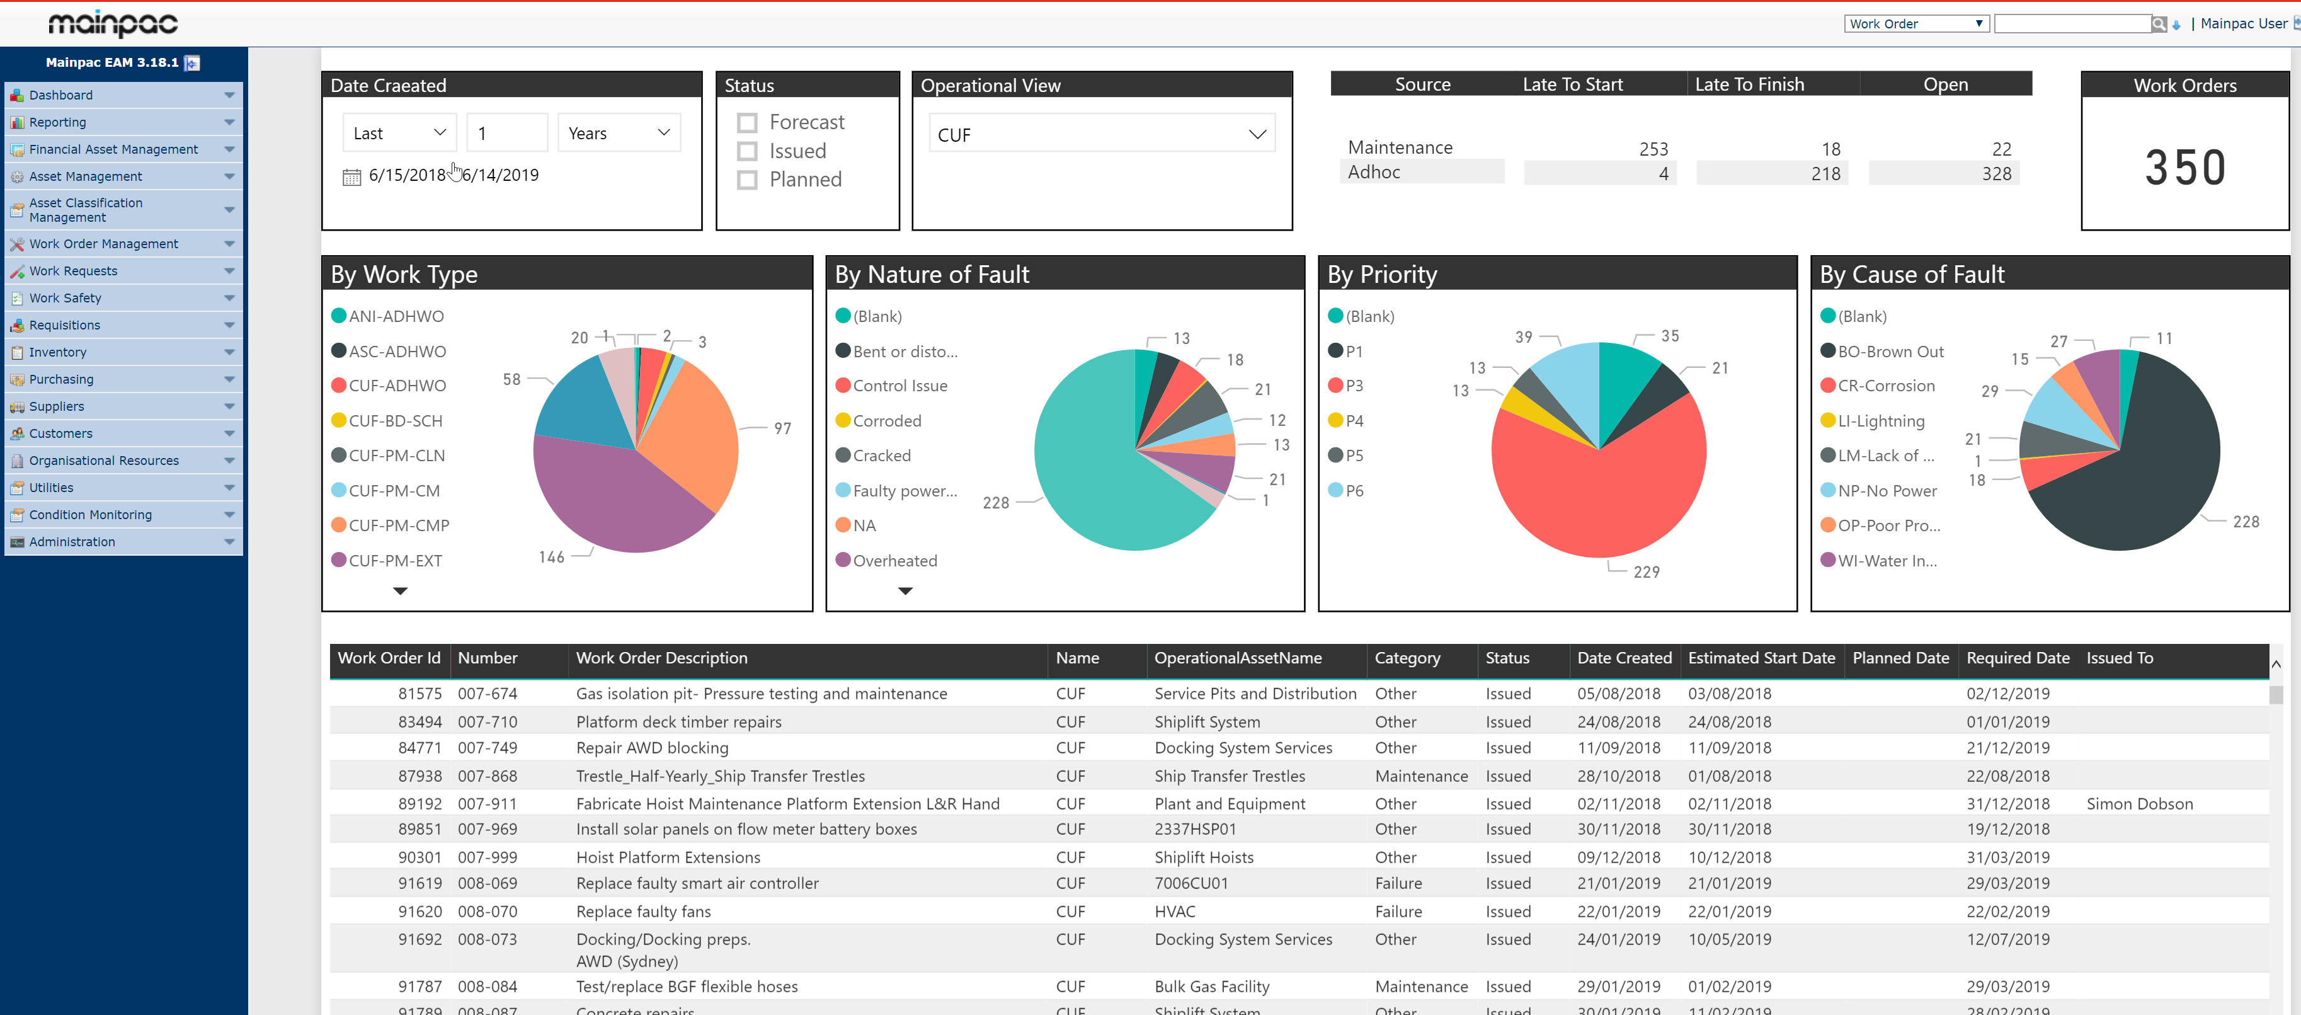Select the Reporting bar chart icon
This screenshot has width=2301, height=1015.
[16, 122]
